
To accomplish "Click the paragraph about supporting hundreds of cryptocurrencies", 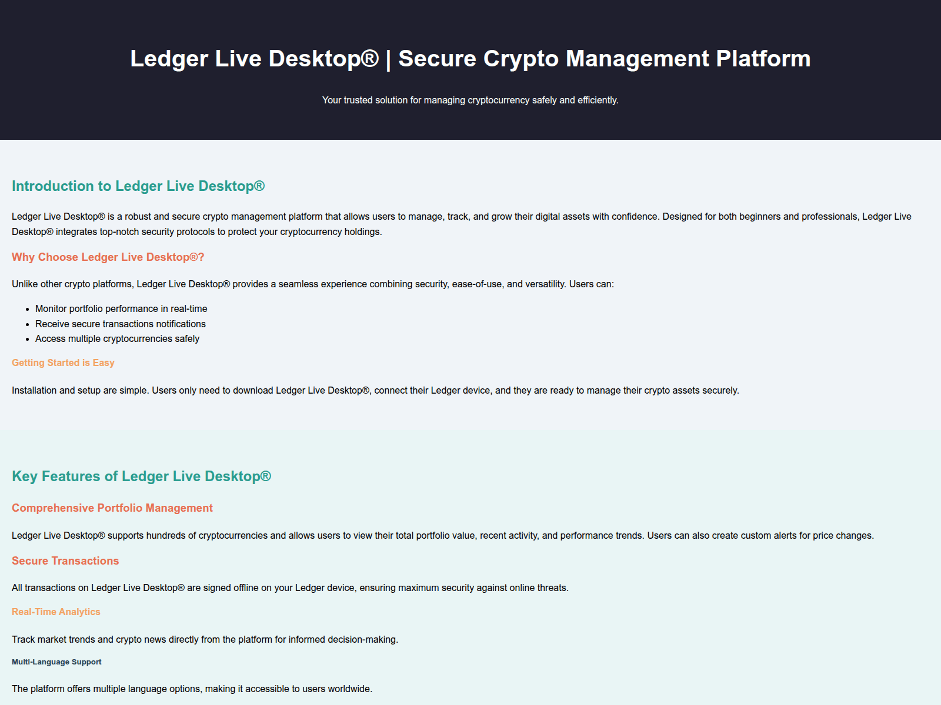I will 442,536.
